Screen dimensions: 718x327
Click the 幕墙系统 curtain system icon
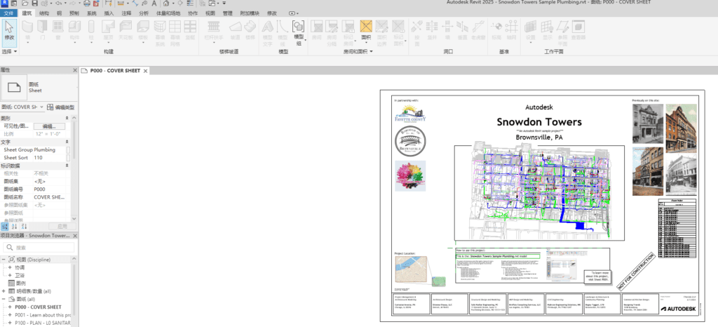pyautogui.click(x=160, y=27)
